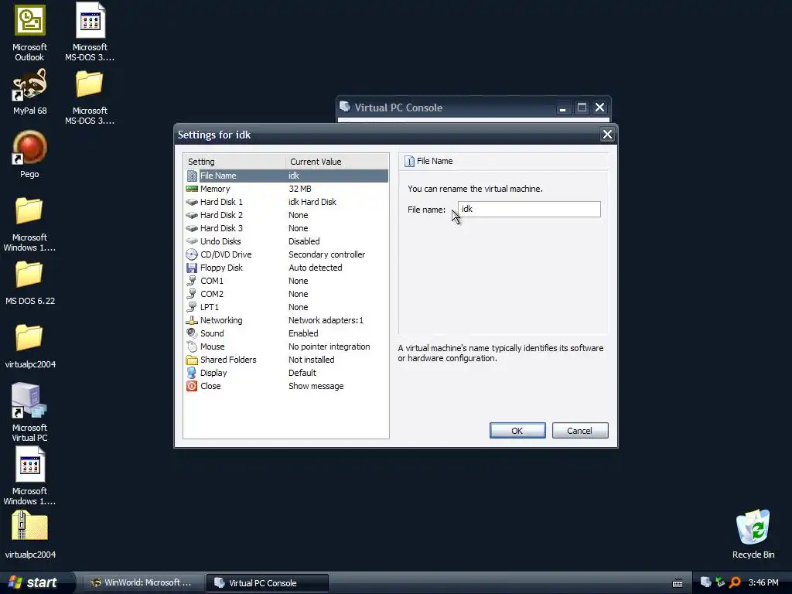Click the Hard Disk 2 drive icon

coord(192,215)
